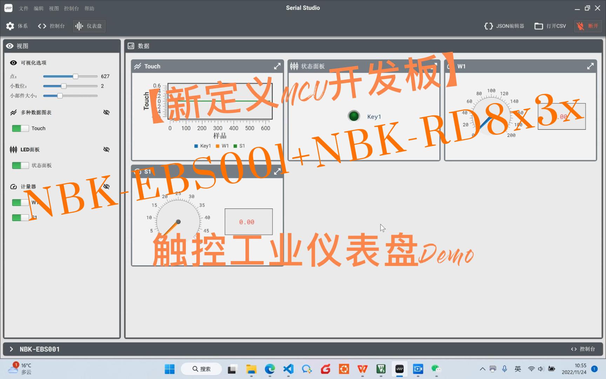Toggle the S1 gauge switch
The image size is (606, 379).
20,218
